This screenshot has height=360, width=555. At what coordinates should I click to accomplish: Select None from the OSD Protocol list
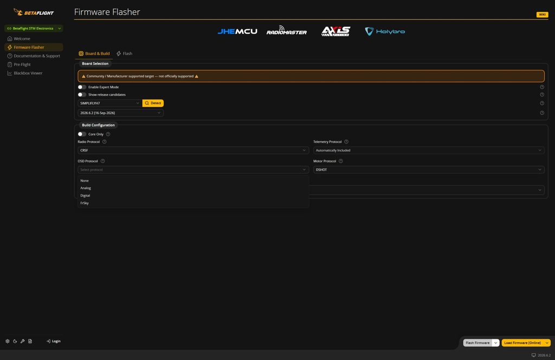coord(193,181)
